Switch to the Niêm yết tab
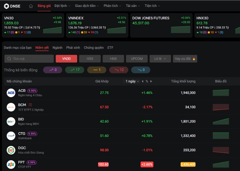 coord(42,48)
